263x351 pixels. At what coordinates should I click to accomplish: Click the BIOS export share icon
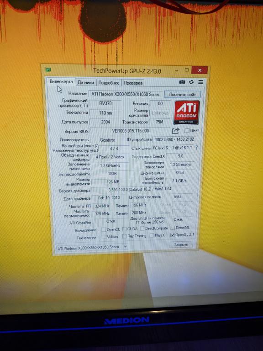[x=176, y=131]
